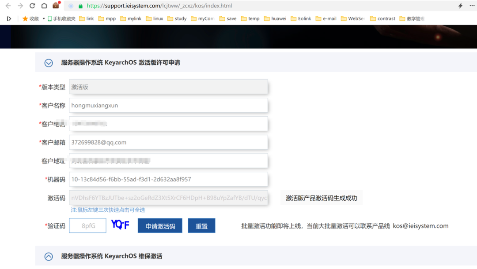Open the 收藏 dropdown arrow
Viewport: 477px width, 269px height.
tap(44, 18)
